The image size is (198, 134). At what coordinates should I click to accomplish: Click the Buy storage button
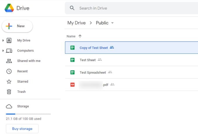point(22,128)
